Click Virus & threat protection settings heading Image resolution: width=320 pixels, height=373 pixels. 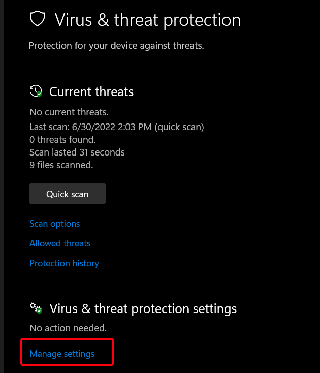pos(143,308)
